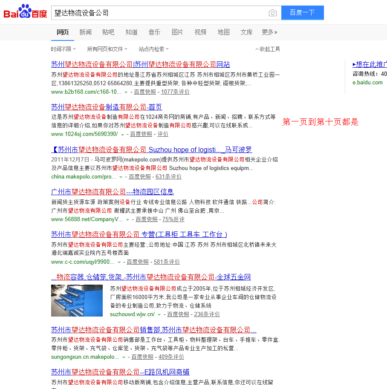Viewport: 387px width, 389px height.
Task: Open 百度快照 for 56888.net result
Action: pyautogui.click(x=147, y=219)
